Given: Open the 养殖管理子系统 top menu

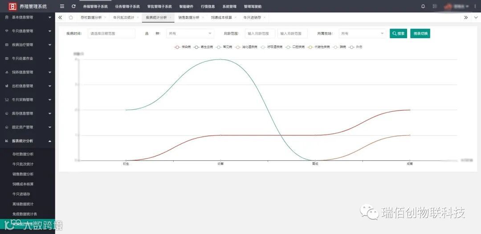Looking at the screenshot, I should (95, 6).
